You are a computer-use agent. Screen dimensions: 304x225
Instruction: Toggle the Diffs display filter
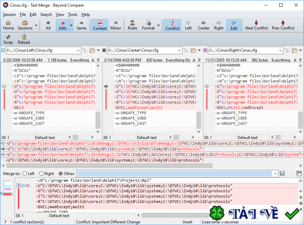(63, 25)
